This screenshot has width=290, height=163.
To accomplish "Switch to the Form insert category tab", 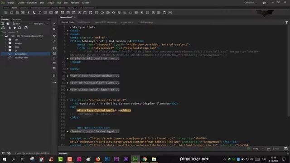I will click(x=14, y=8).
